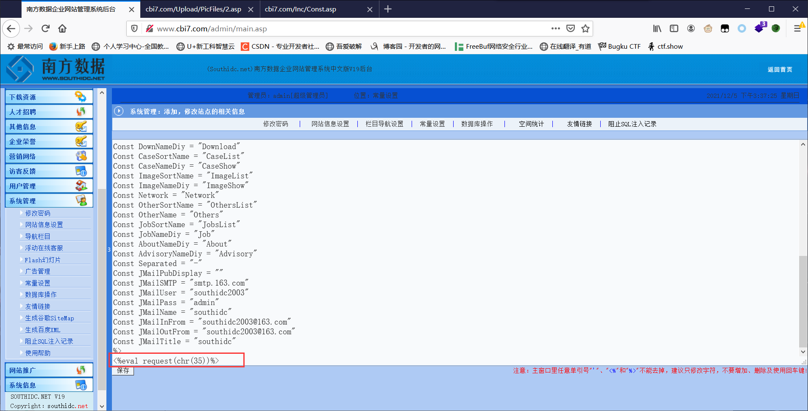Select 栏目导航设置 in top menu
This screenshot has width=808, height=411.
pos(384,124)
